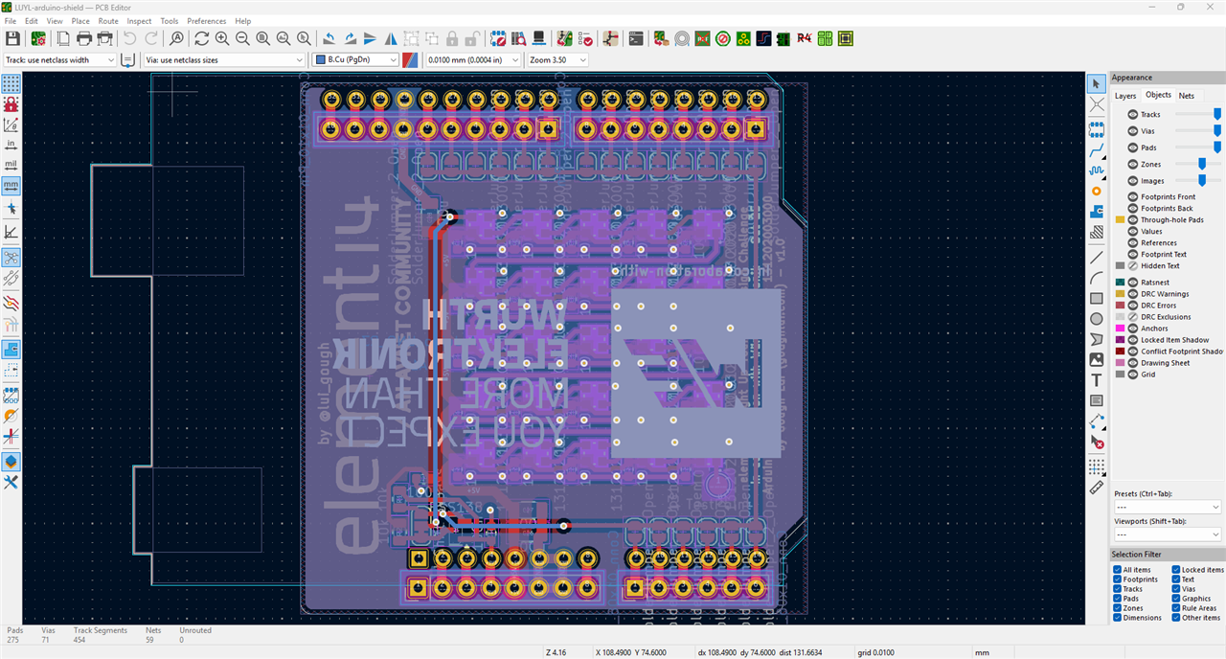The image size is (1226, 659).
Task: Expand the B.Cu layer selector dropdown
Action: tap(393, 59)
